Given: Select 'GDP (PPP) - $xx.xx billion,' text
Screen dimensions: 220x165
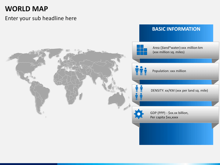Looking at the screenshot, I should pos(169,113).
